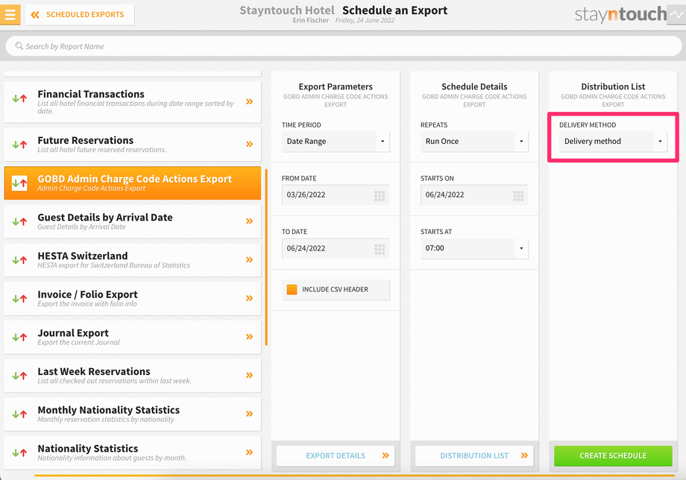This screenshot has width=686, height=480.
Task: Open calendar picker for From Date
Action: (x=380, y=195)
